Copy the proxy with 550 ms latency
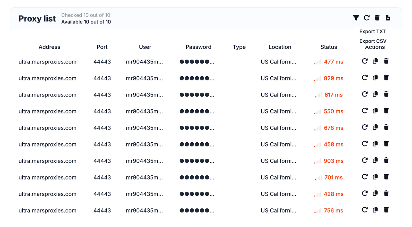The image size is (412, 227). (x=375, y=111)
